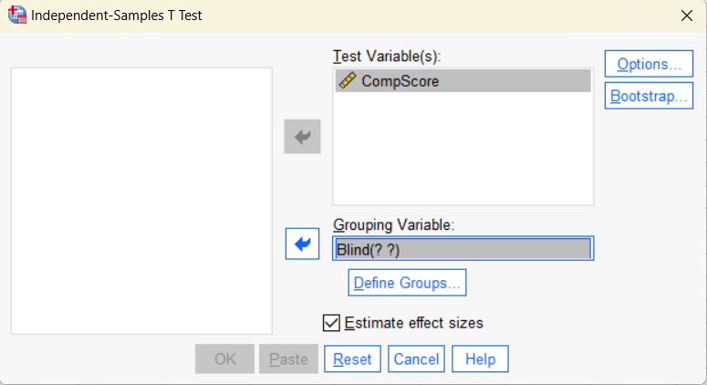The image size is (707, 385).
Task: Select the CompScore variable in the test list
Action: pyautogui.click(x=400, y=81)
